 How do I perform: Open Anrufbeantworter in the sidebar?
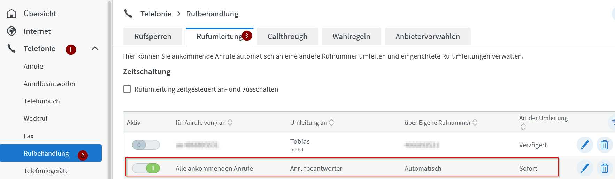tap(49, 84)
